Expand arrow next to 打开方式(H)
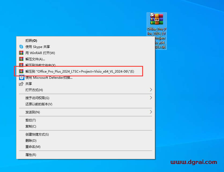 [x=151, y=90]
